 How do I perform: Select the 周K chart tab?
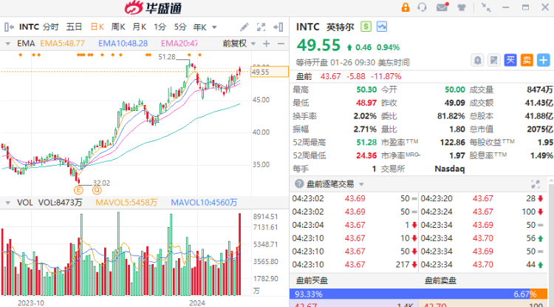point(118,27)
